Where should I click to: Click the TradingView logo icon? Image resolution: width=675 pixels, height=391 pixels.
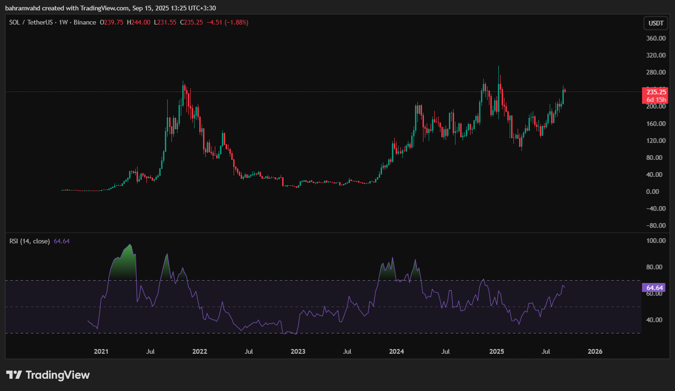14,375
